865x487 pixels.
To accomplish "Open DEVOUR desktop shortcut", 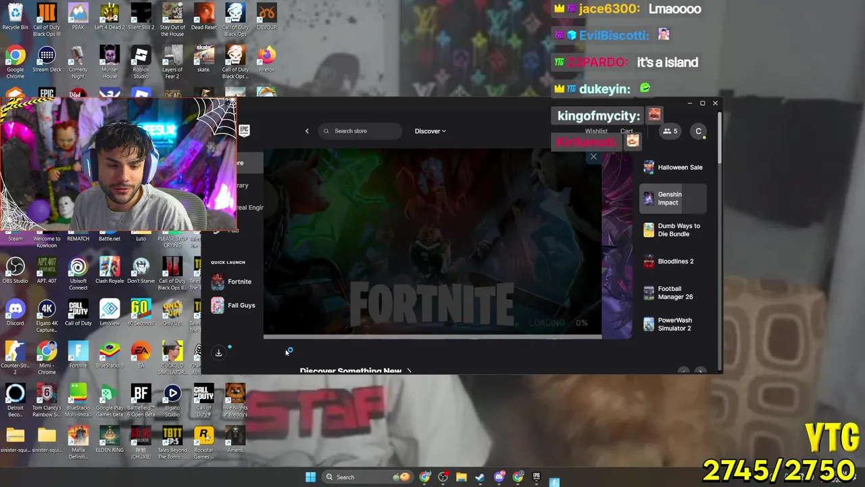I will [267, 17].
